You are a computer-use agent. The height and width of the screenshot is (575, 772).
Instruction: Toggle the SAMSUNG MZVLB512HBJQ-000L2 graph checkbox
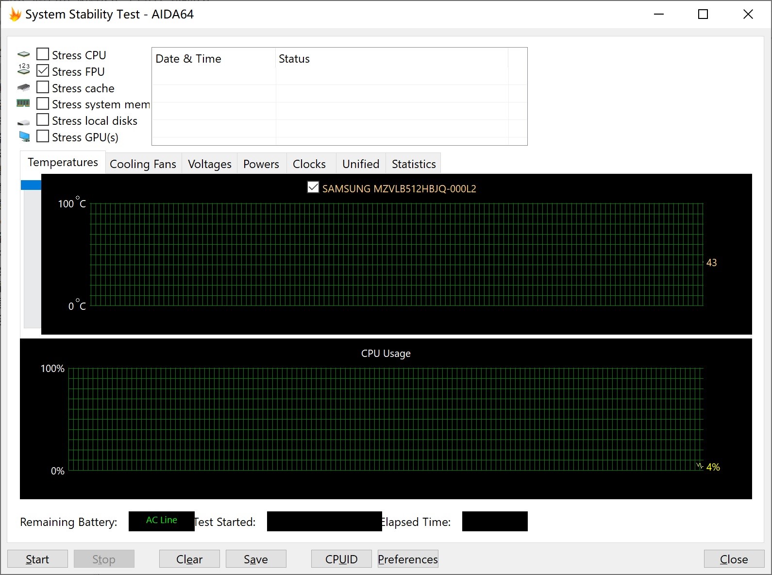pyautogui.click(x=313, y=187)
